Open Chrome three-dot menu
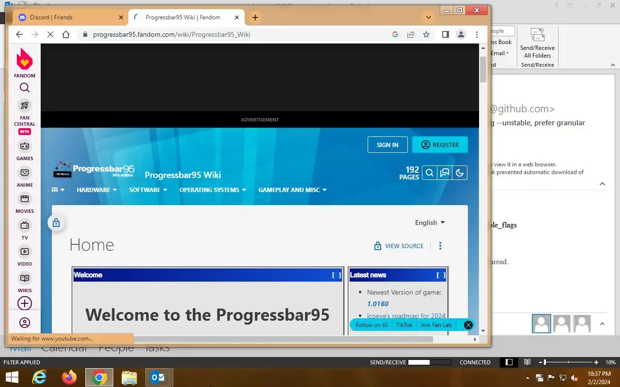The height and width of the screenshot is (387, 620). (477, 34)
